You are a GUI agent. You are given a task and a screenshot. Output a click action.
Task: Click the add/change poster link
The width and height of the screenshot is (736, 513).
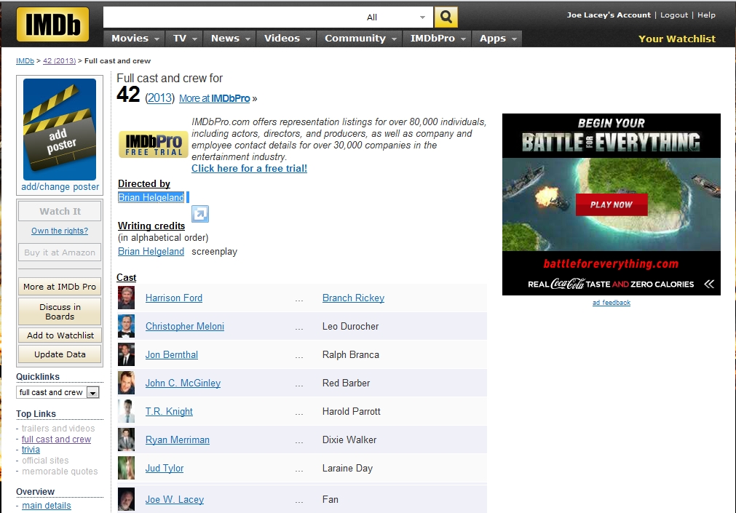[60, 187]
